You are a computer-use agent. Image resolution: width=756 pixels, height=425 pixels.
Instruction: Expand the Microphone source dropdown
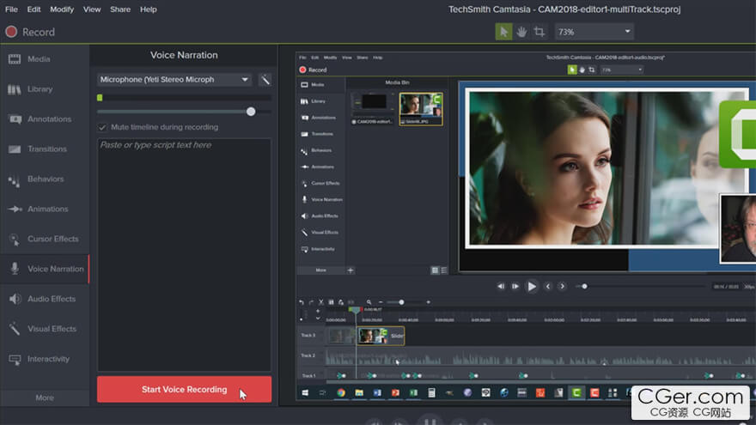point(174,80)
